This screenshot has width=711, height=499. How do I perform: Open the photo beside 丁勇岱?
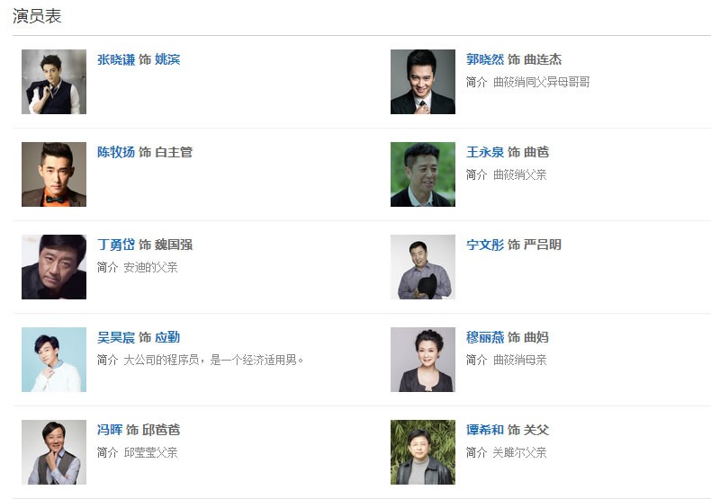[54, 267]
